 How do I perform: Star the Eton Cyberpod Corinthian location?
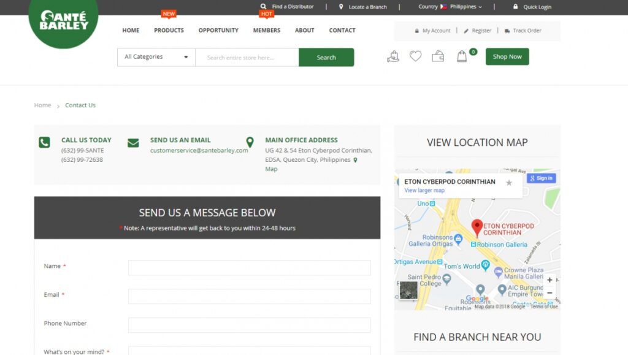point(508,183)
